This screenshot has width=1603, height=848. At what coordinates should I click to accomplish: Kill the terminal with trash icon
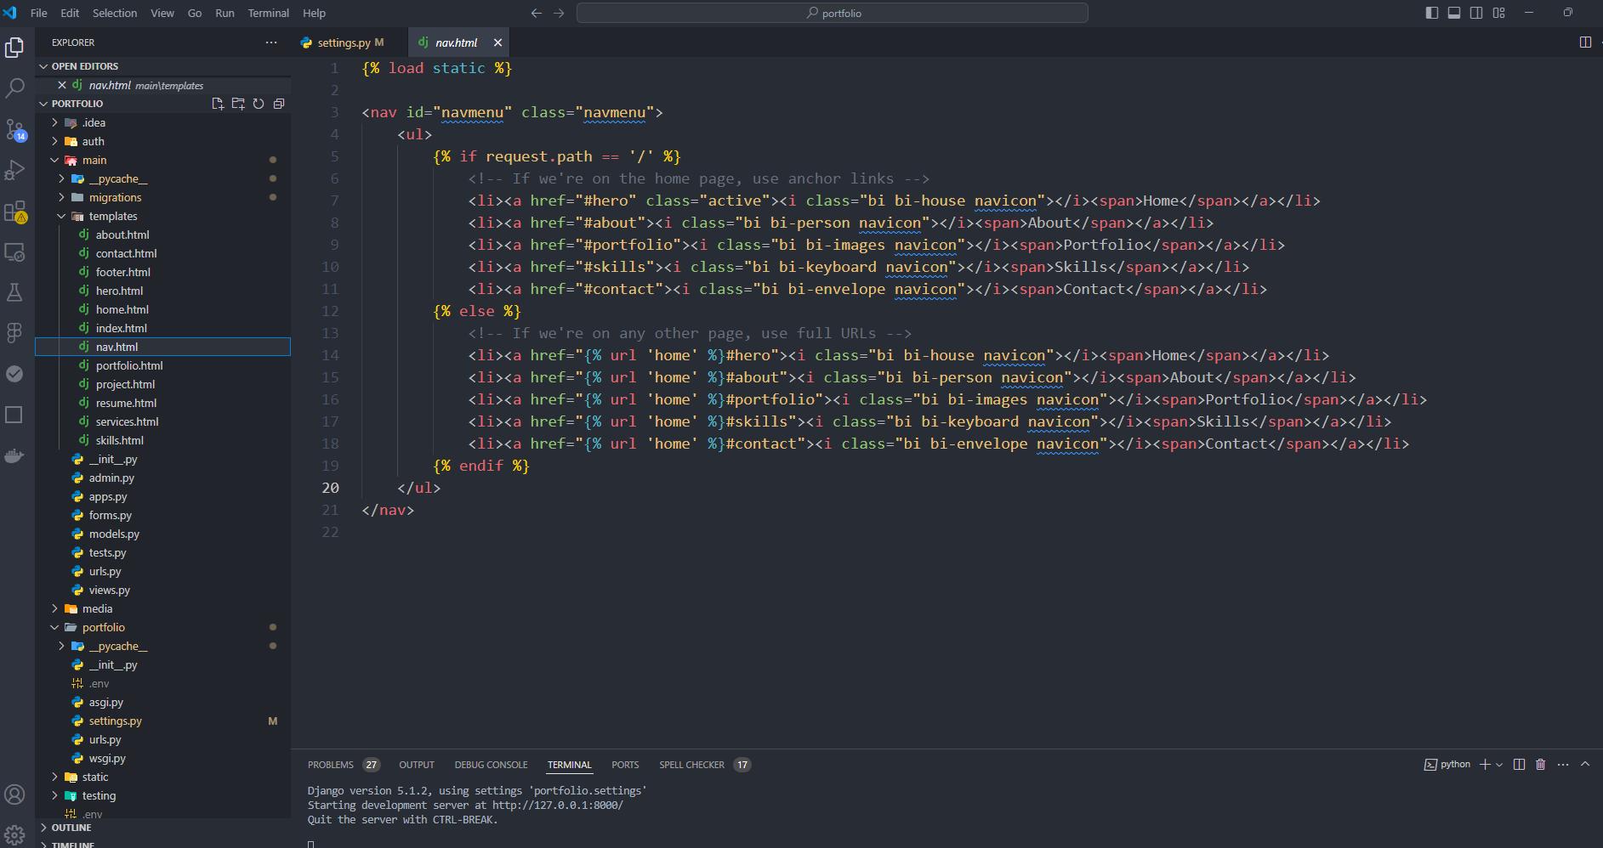[x=1540, y=765]
